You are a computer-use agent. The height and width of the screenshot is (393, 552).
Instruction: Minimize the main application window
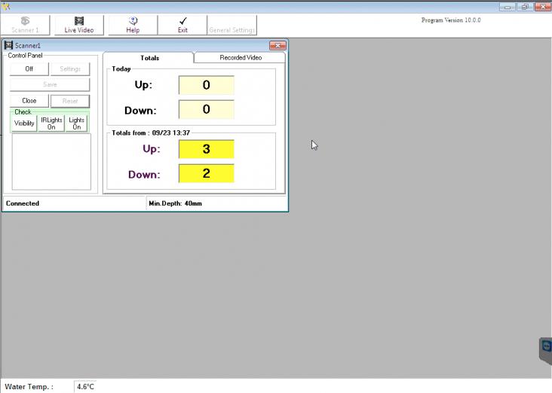[508, 7]
